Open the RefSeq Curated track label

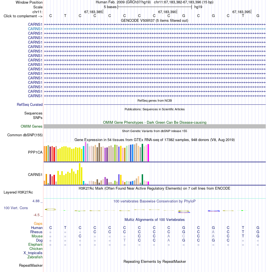coord(30,105)
